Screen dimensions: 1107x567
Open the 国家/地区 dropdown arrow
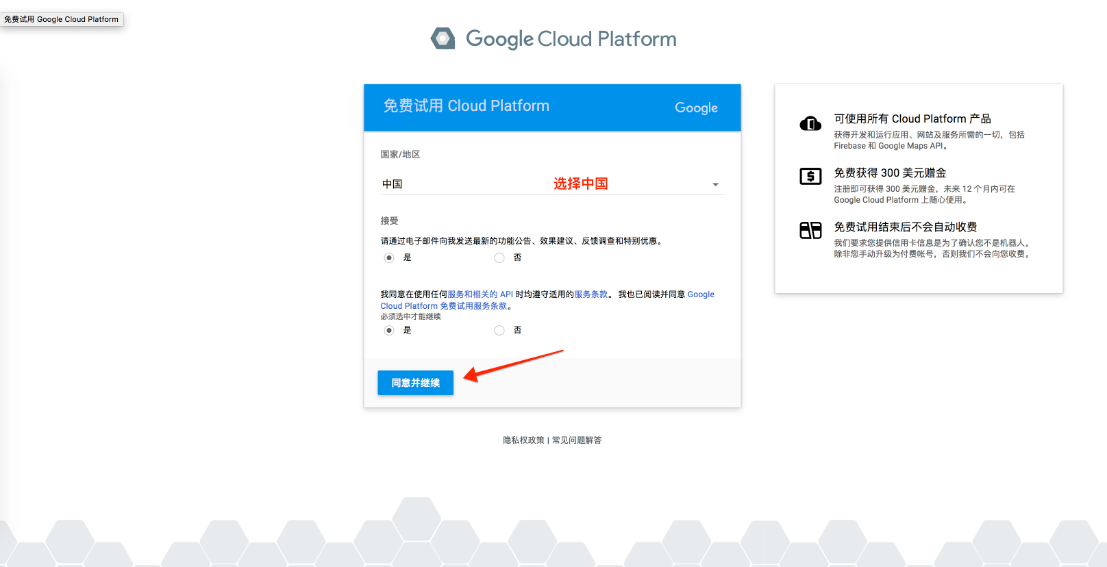tap(715, 184)
